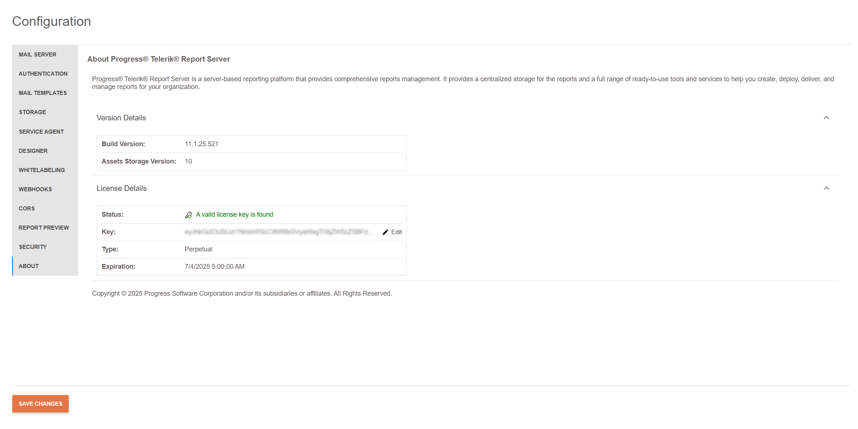Click the Configuration page heading
Viewport: 858px width, 429px height.
click(x=51, y=21)
